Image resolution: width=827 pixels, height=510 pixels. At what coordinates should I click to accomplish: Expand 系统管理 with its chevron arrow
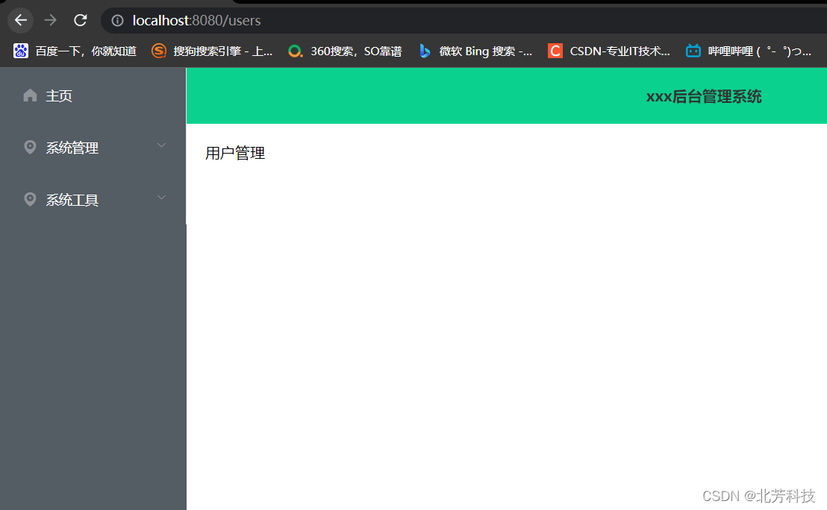click(x=161, y=145)
